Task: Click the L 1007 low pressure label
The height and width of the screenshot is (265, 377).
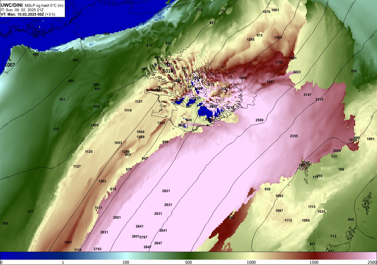Action: tap(10, 62)
